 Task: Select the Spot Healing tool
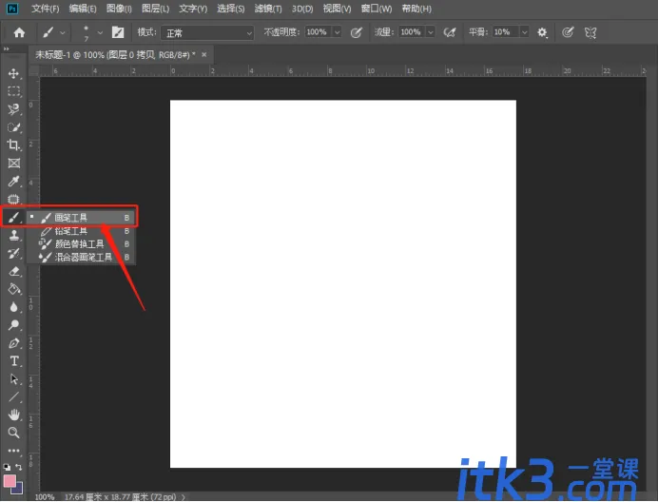[x=13, y=199]
